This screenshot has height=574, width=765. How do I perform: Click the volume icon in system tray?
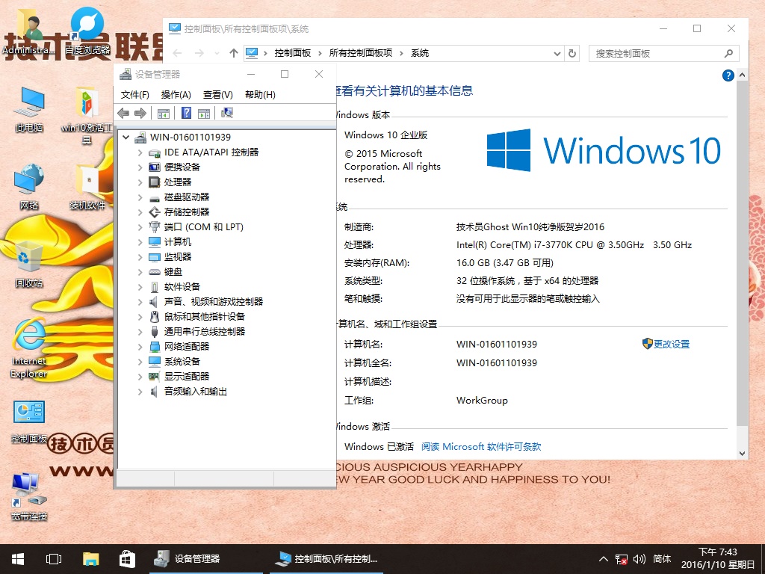tap(639, 559)
